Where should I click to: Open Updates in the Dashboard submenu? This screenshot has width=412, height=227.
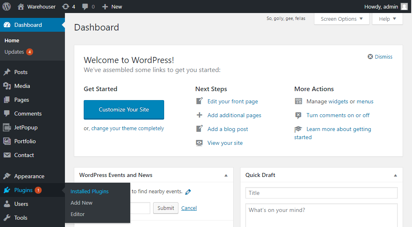tap(14, 52)
